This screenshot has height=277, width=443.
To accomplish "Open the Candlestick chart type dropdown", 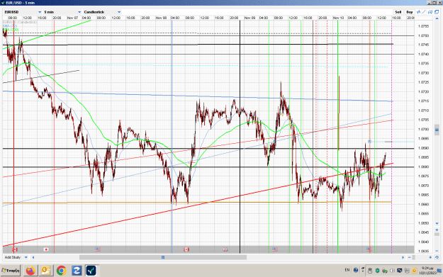I will [x=102, y=12].
